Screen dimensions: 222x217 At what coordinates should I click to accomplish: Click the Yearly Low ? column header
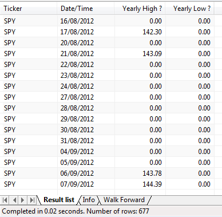[x=190, y=9]
